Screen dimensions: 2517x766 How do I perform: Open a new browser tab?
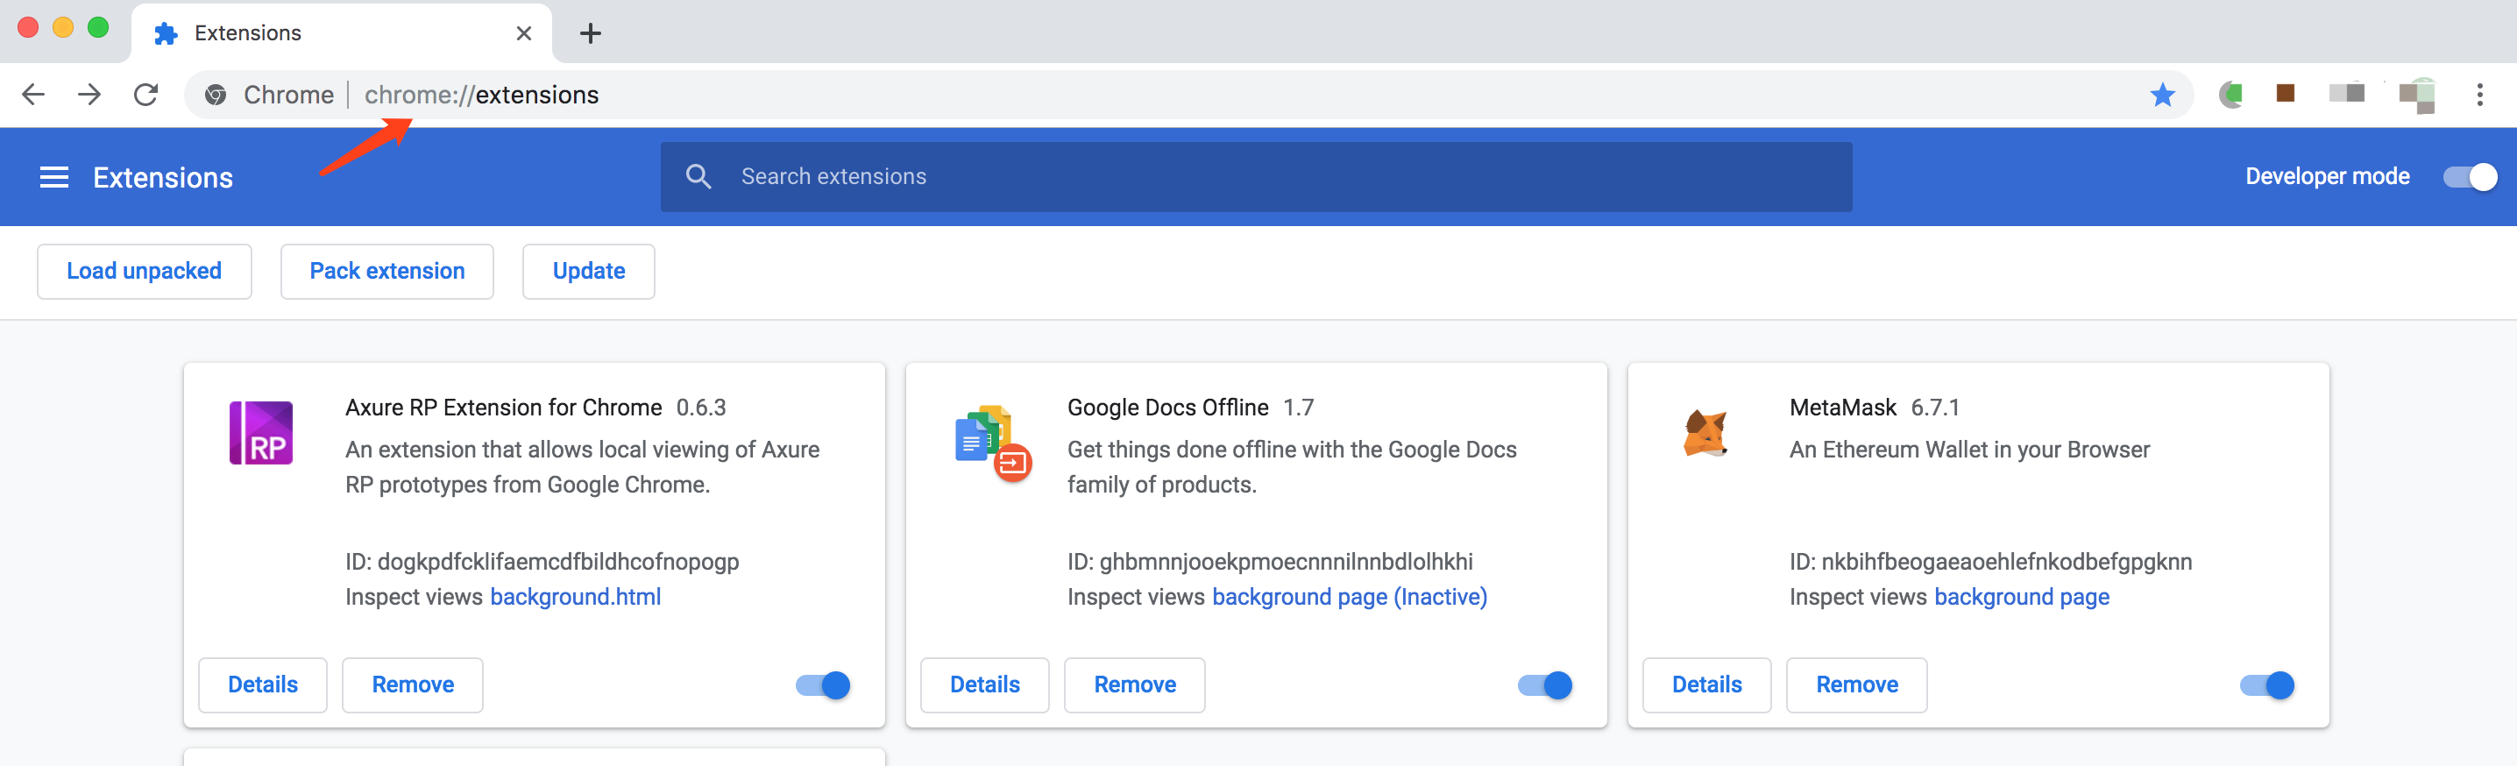click(590, 33)
